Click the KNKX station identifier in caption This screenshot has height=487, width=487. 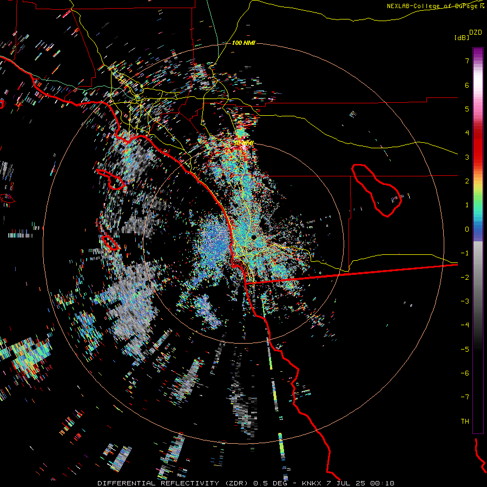click(312, 483)
